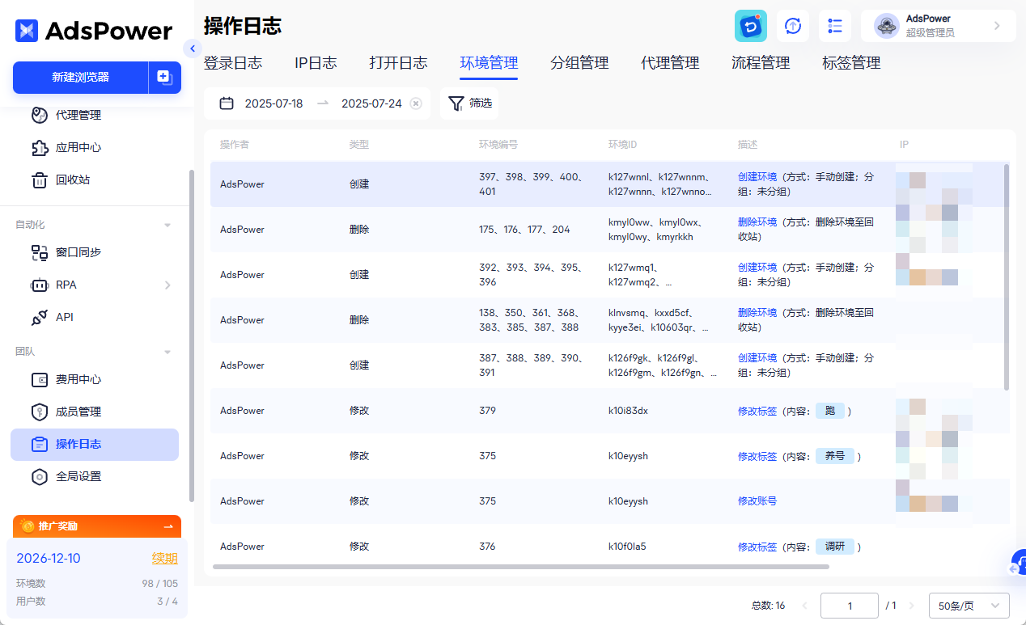Switch to the 流程管理 tab
The width and height of the screenshot is (1026, 625).
point(761,63)
